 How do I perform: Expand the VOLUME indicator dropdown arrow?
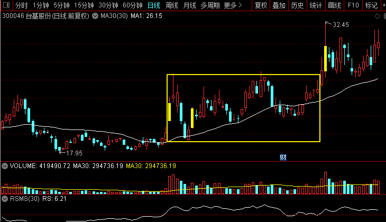click(x=5, y=166)
